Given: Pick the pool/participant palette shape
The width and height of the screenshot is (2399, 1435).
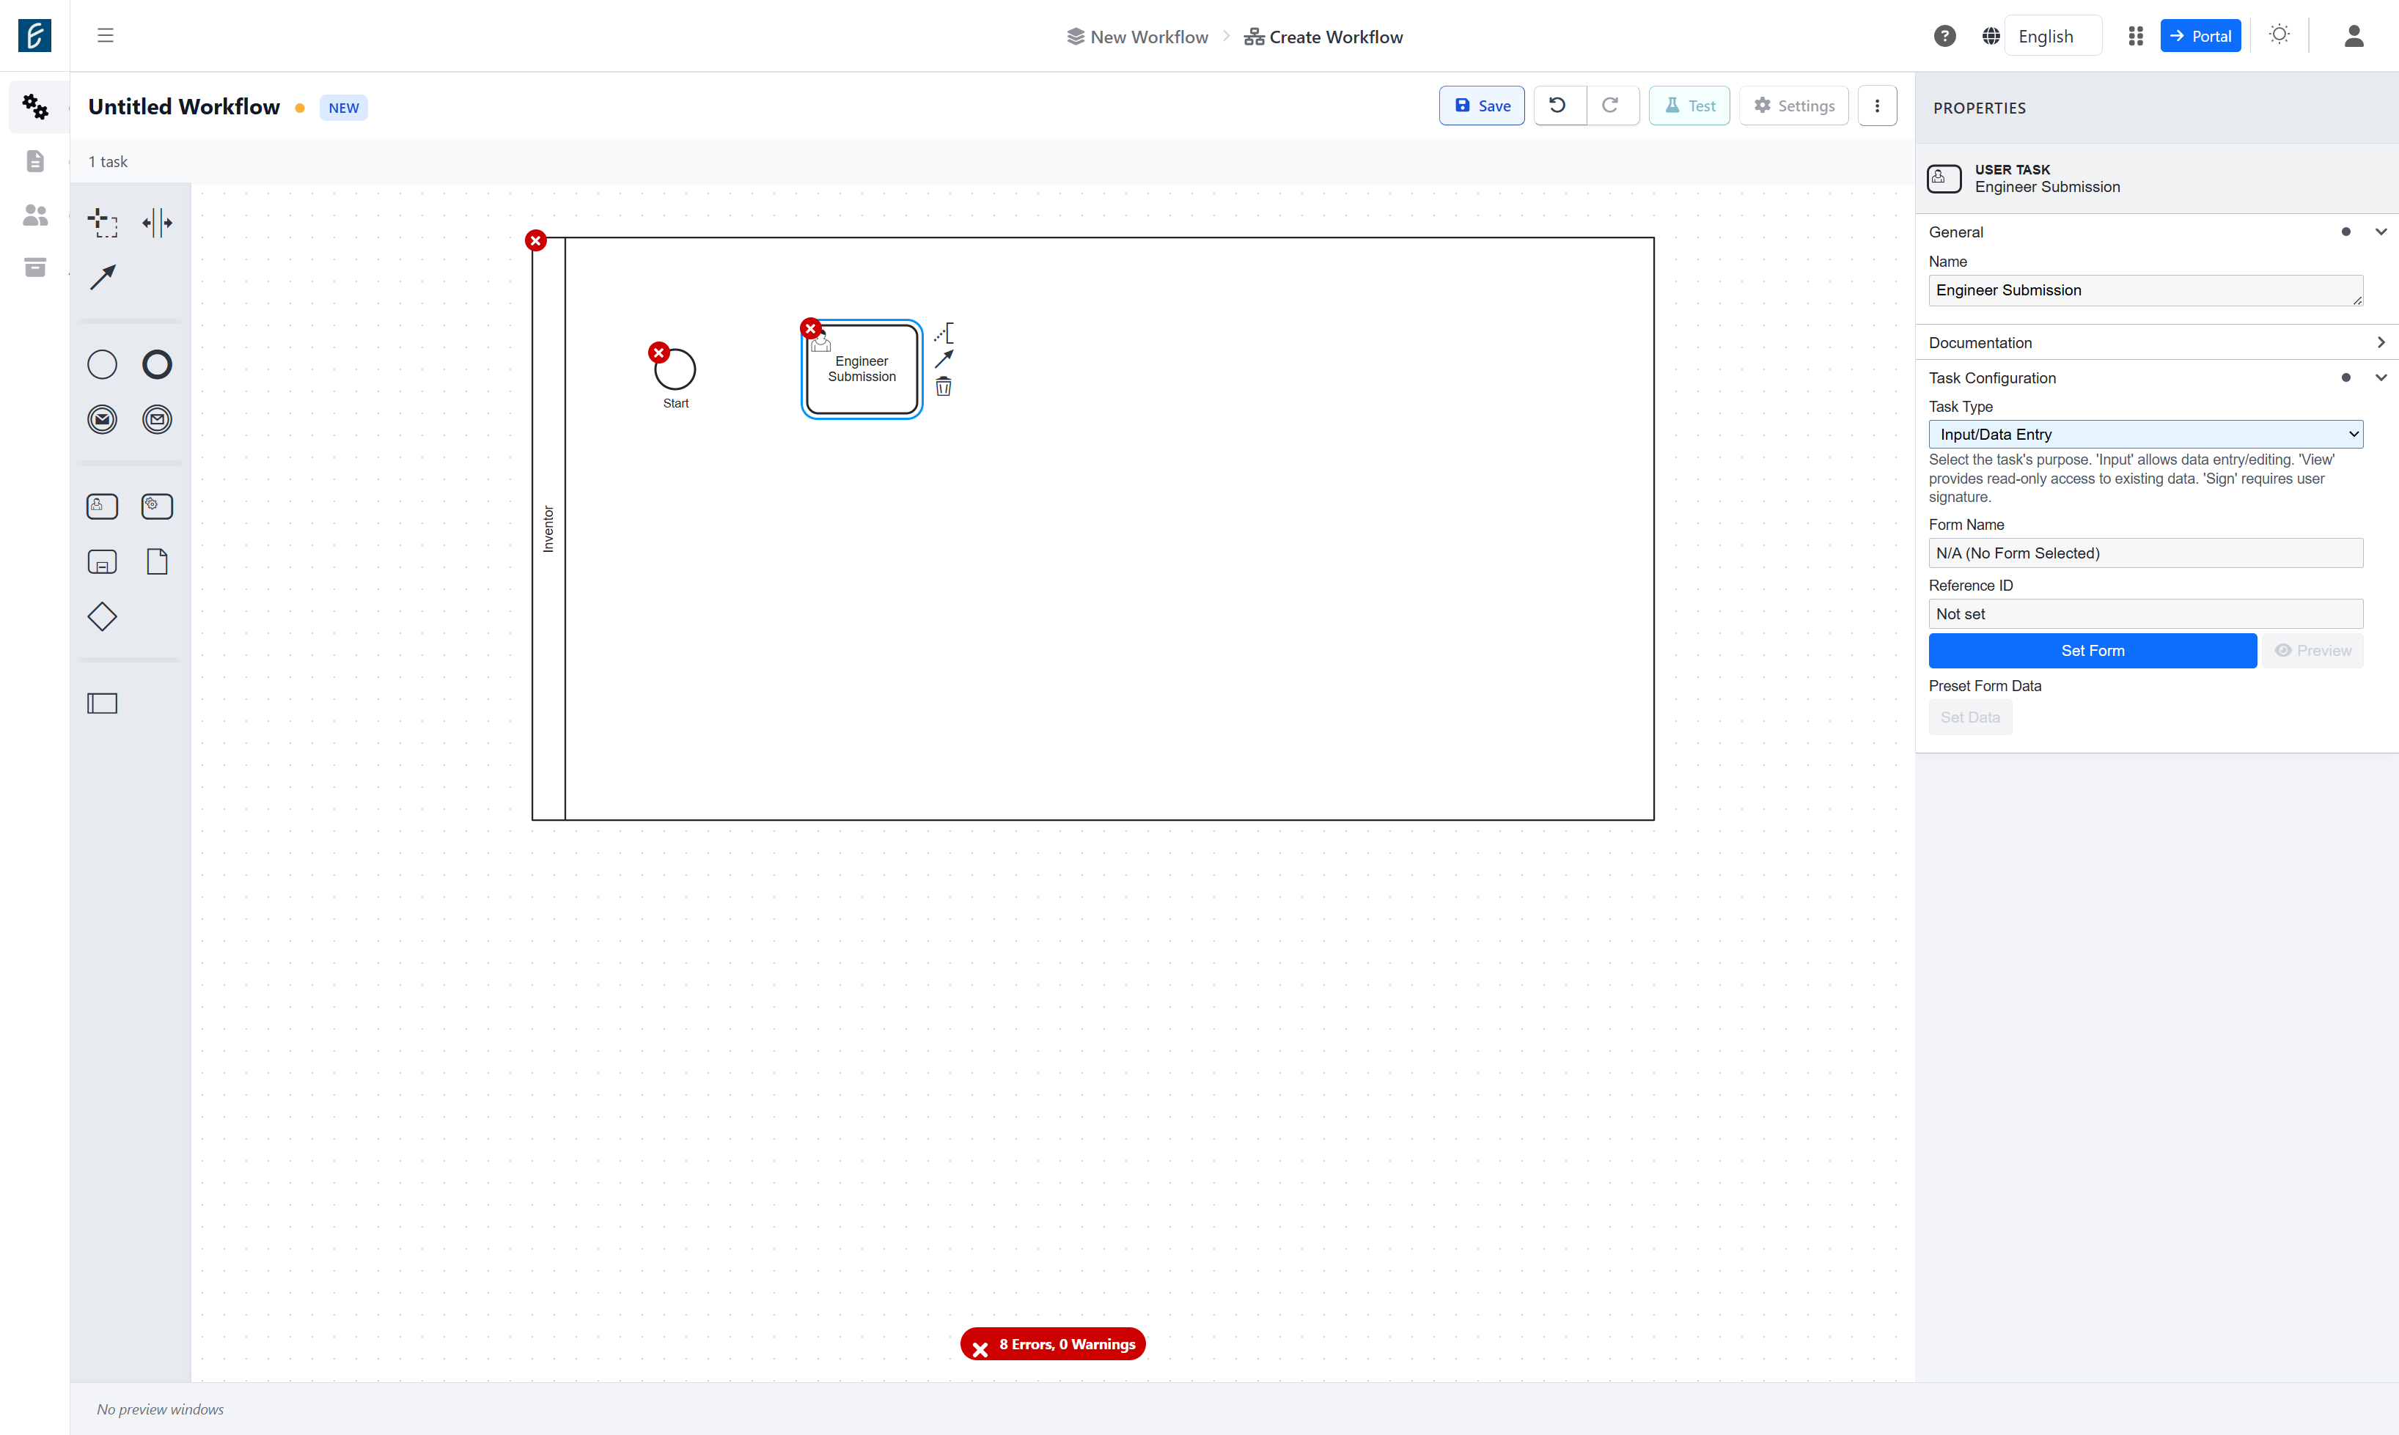Looking at the screenshot, I should point(102,703).
